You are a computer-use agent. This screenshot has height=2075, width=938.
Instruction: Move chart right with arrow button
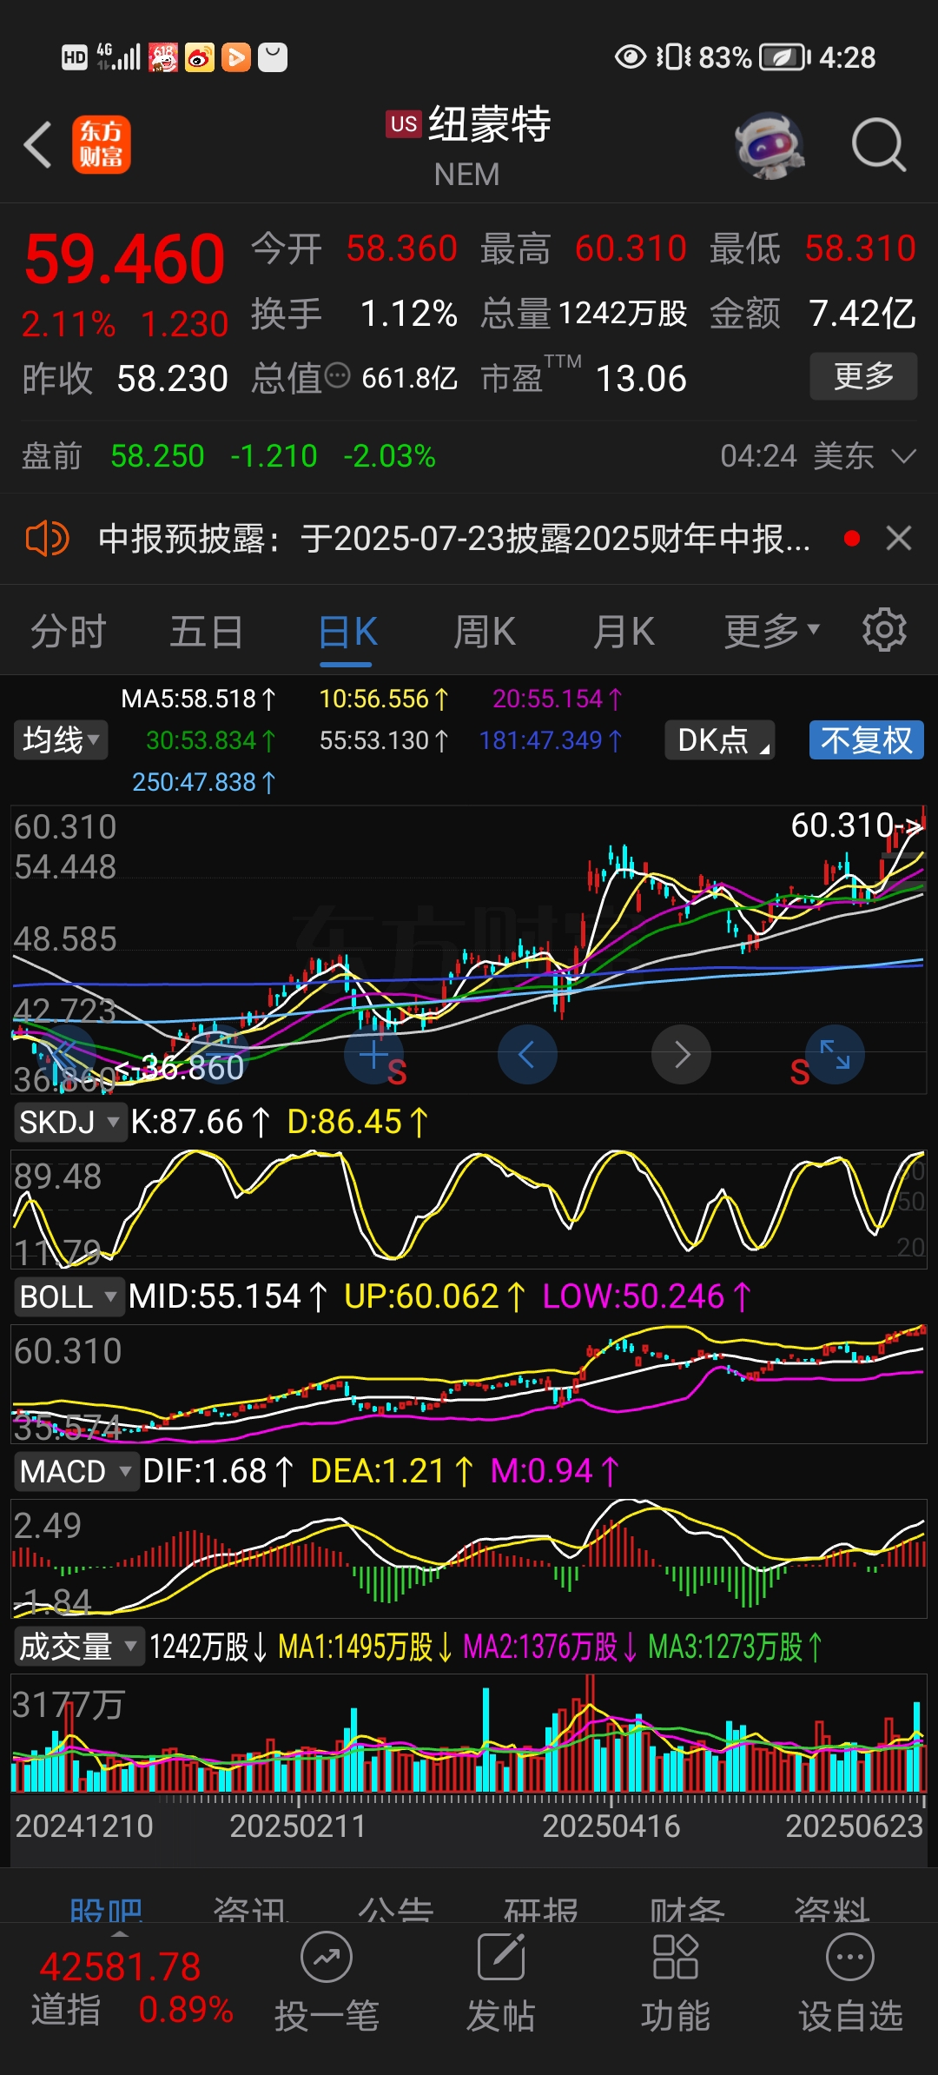(682, 1055)
